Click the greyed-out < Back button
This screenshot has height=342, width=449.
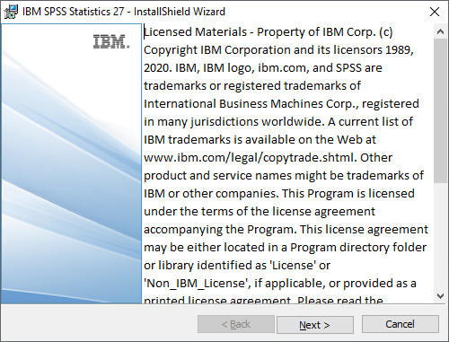coord(236,324)
